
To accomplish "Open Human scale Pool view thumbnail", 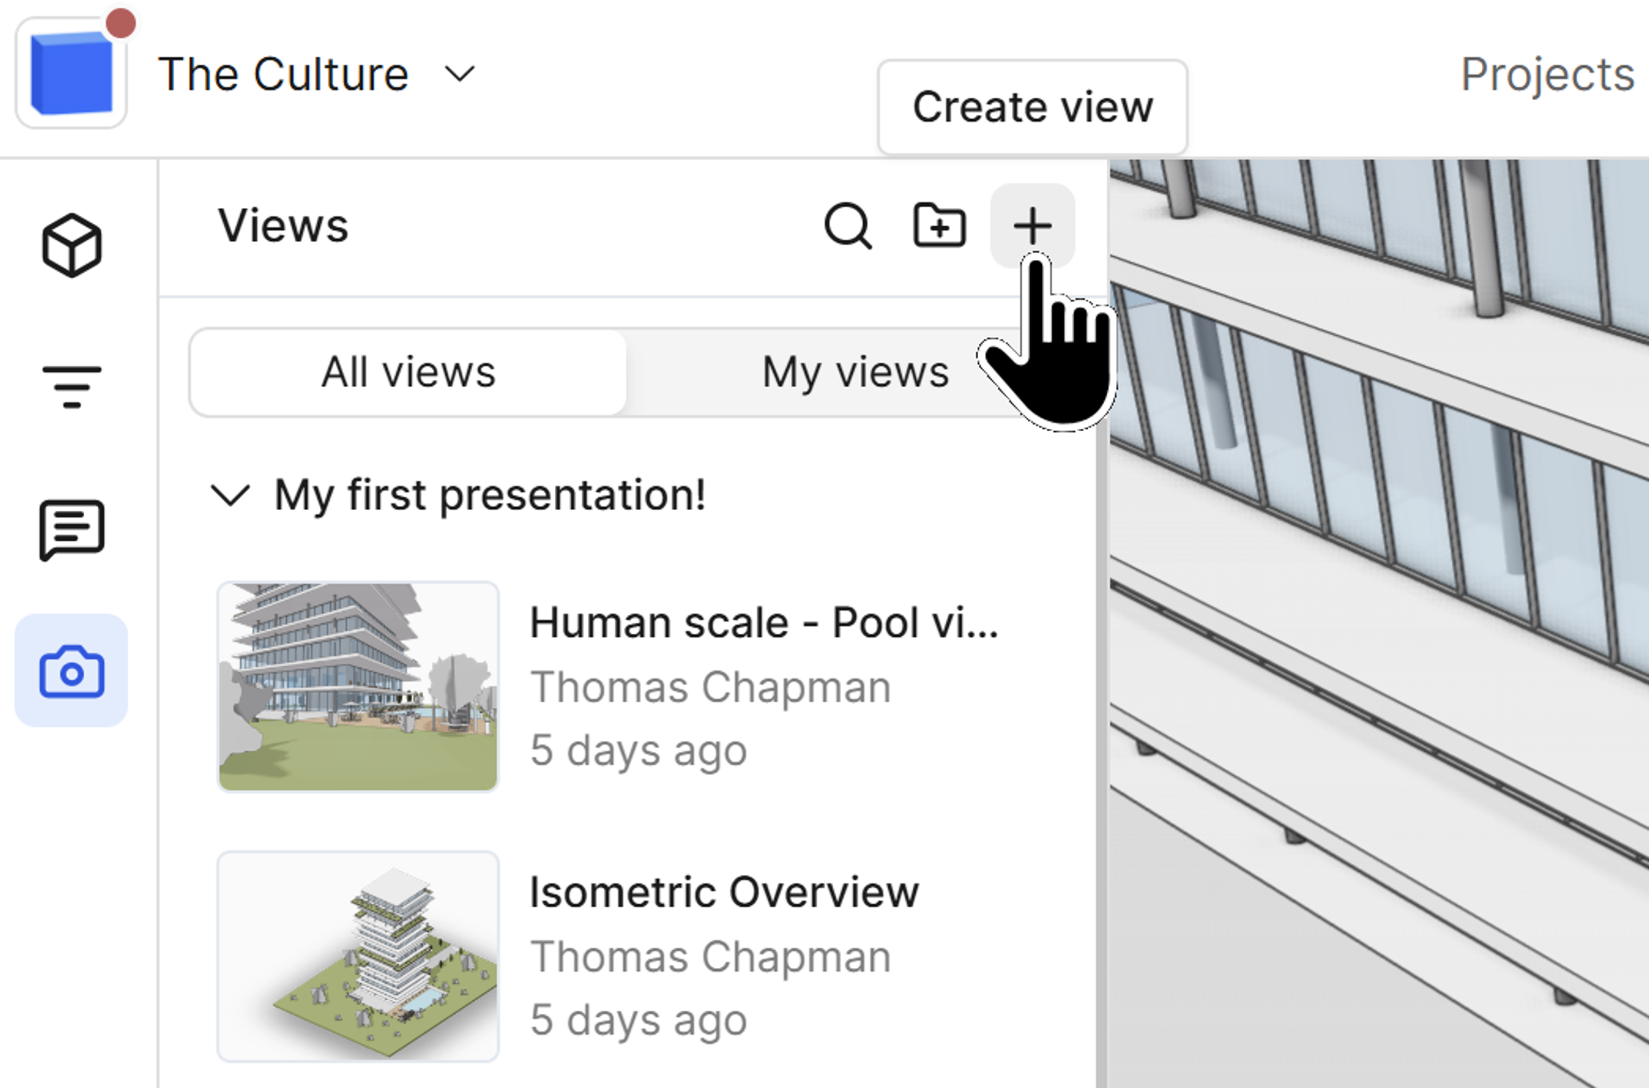I will (358, 686).
